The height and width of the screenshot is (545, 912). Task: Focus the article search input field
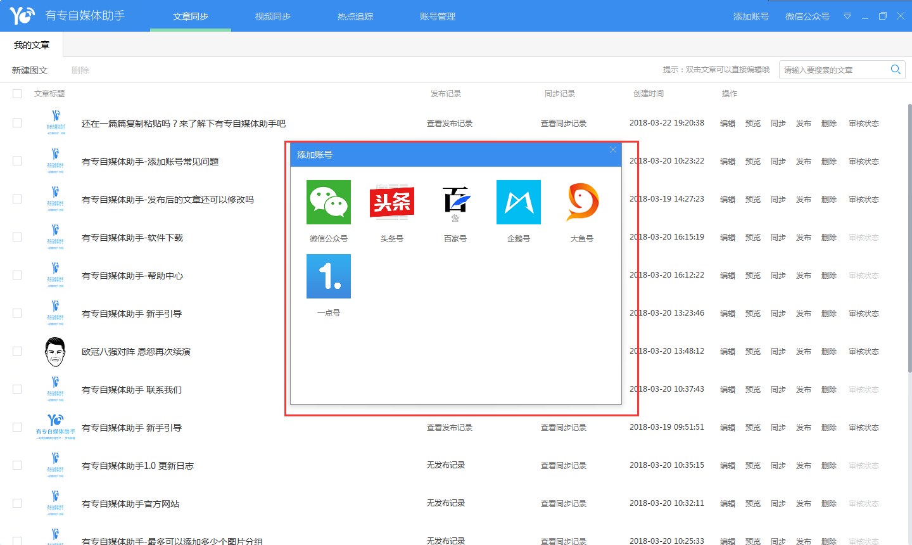pos(833,70)
